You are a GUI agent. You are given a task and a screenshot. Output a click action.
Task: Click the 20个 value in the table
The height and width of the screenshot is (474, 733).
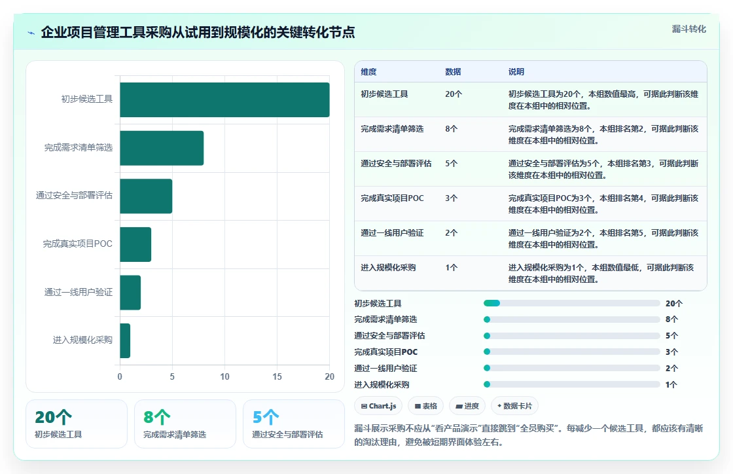[x=454, y=94]
